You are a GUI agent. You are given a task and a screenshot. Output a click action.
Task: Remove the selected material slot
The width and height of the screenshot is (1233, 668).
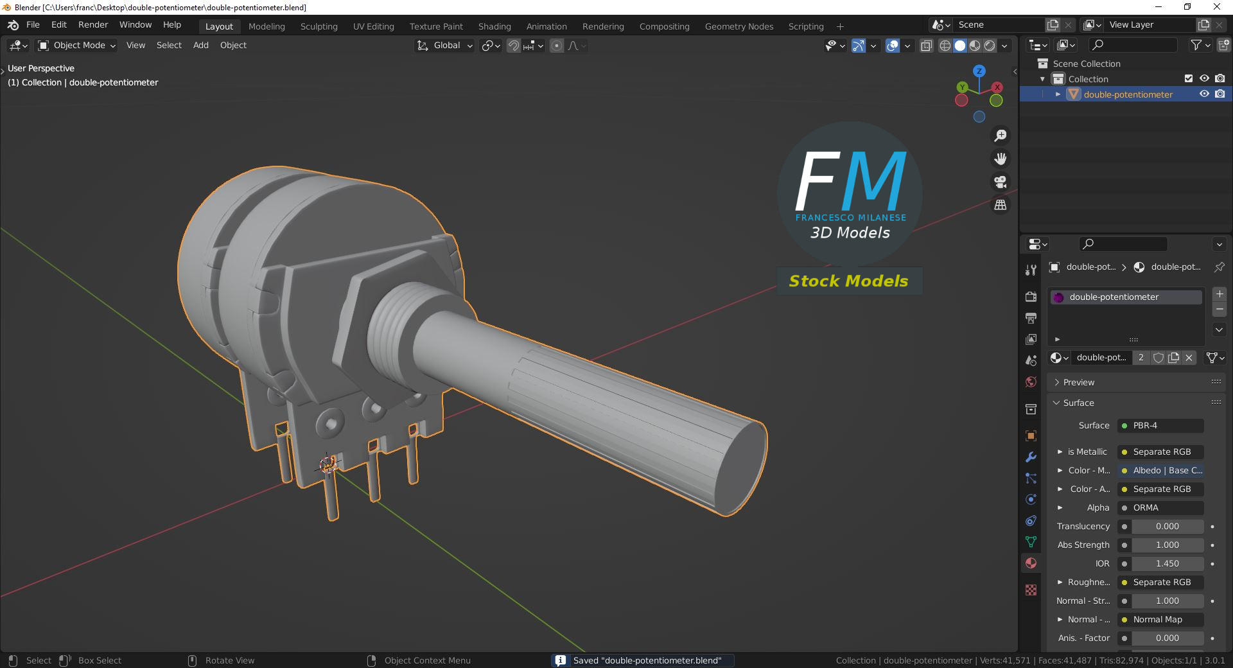[1220, 309]
